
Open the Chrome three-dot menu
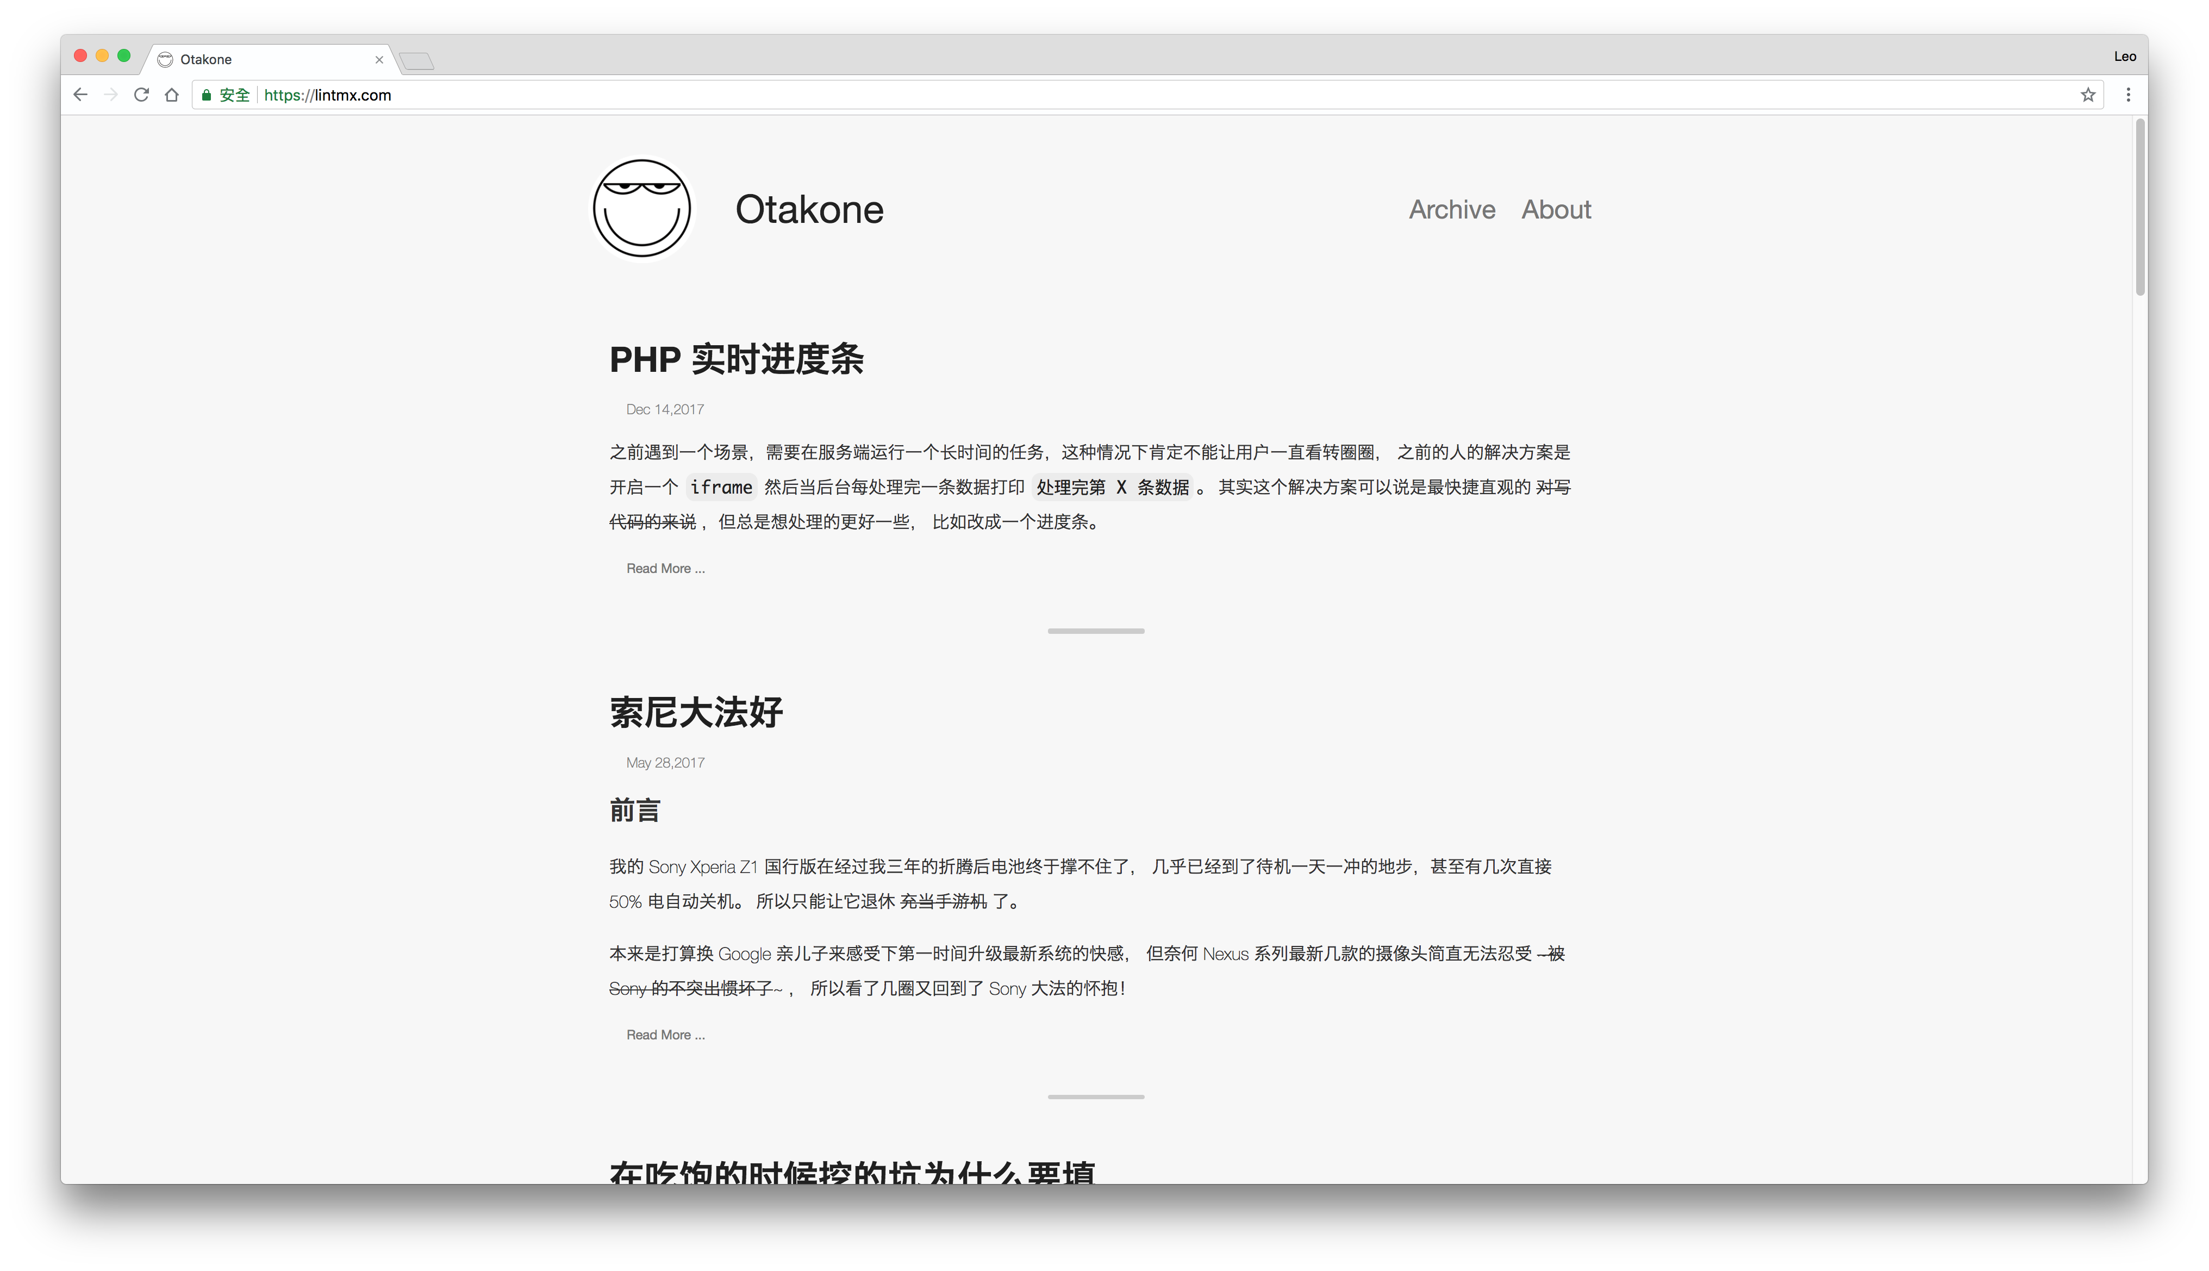[x=2128, y=94]
